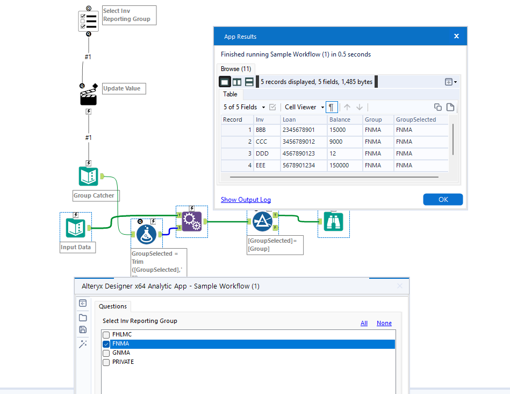
Task: Select the Browse (11) tab
Action: click(236, 69)
